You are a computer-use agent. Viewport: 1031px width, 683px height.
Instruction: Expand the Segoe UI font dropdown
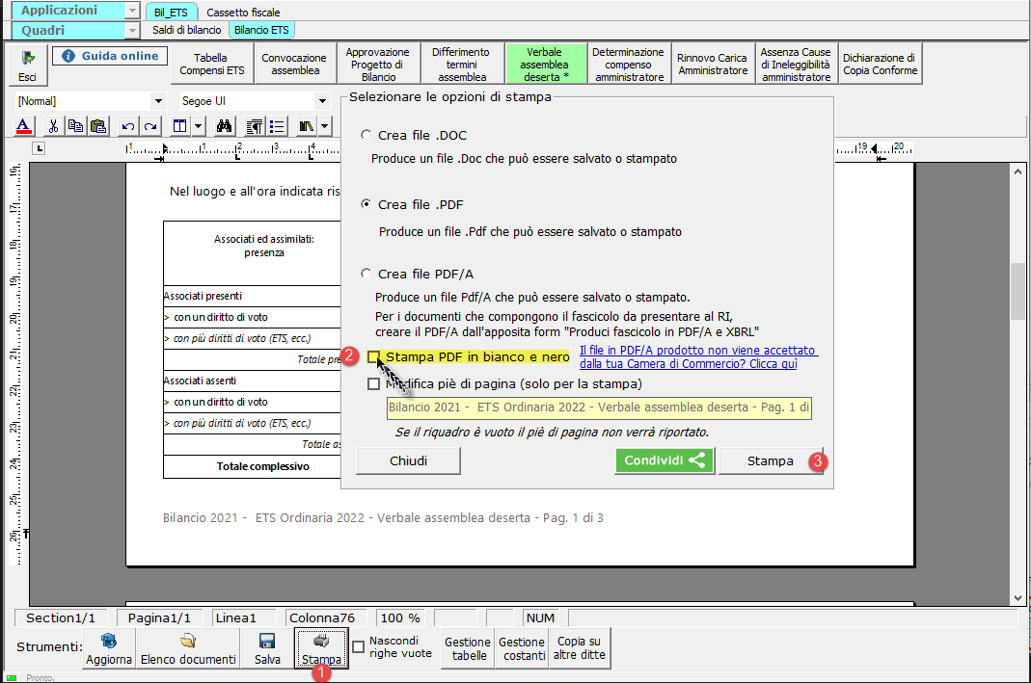(322, 101)
